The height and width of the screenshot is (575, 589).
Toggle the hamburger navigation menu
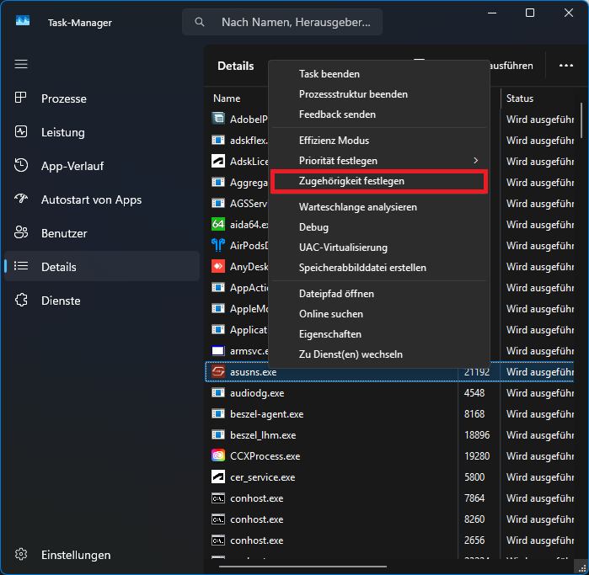coord(22,64)
